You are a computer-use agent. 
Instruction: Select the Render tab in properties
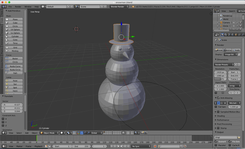pyautogui.click(x=223, y=35)
